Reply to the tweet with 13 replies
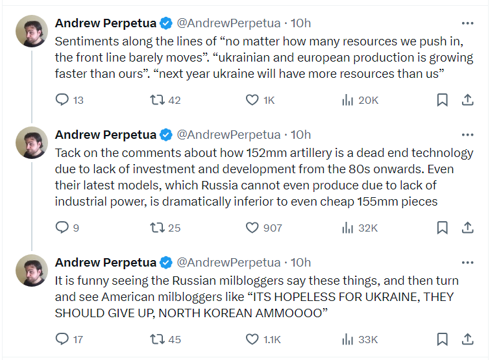 tap(62, 100)
